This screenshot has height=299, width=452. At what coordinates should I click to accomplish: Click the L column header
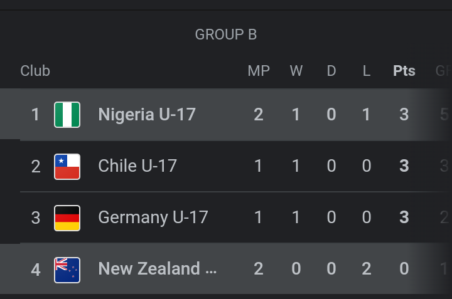coord(367,71)
